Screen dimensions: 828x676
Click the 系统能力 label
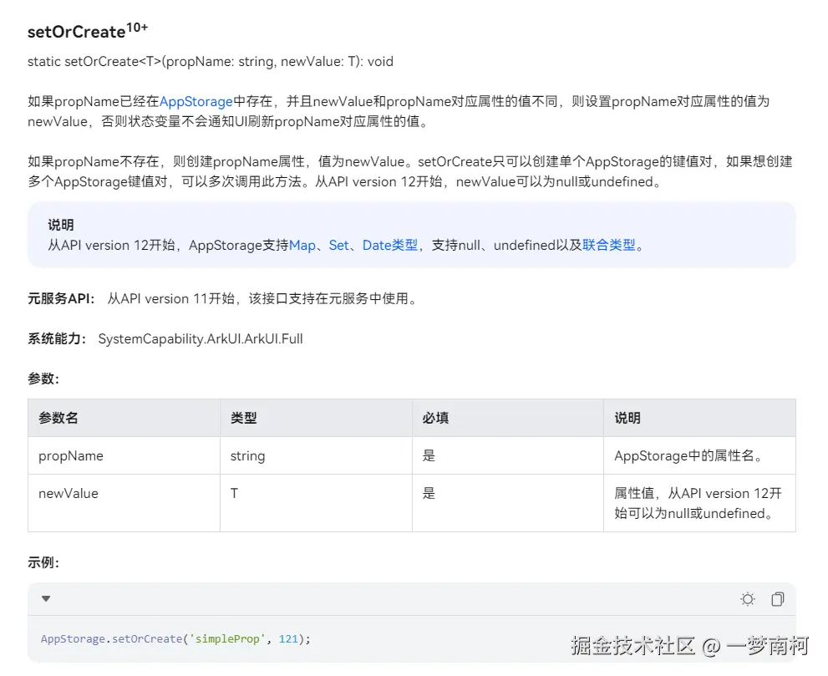point(57,338)
